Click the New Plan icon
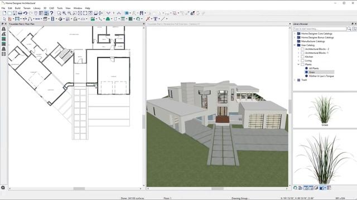Screen dimensions: 357x200 click(4, 13)
